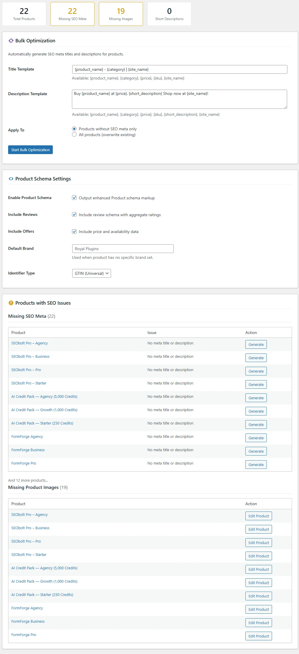This screenshot has height=654, width=299.
Task: Edit Product for FormForge Business
Action: click(259, 623)
